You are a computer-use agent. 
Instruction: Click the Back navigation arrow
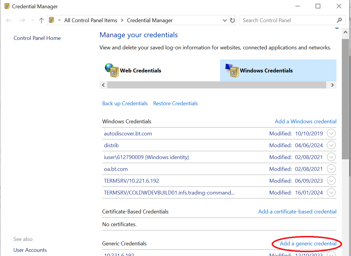pyautogui.click(x=9, y=20)
